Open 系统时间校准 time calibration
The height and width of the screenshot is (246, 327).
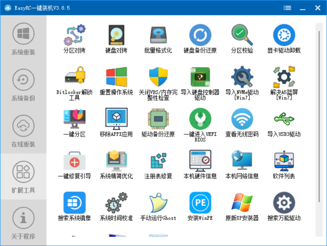tap(116, 207)
